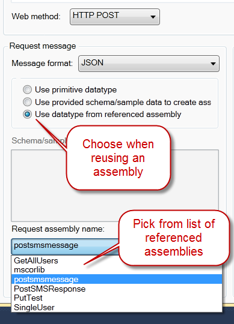Open the Message format JSON dropdown
Image resolution: width=234 pixels, height=324 pixels.
coord(149,64)
